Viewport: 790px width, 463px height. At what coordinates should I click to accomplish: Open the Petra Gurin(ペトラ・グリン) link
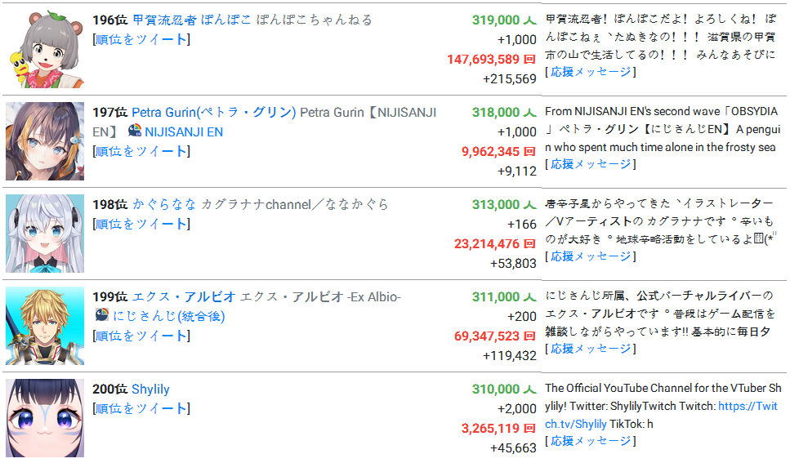(213, 113)
